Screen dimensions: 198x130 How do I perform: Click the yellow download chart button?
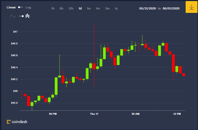pyautogui.click(x=191, y=7)
